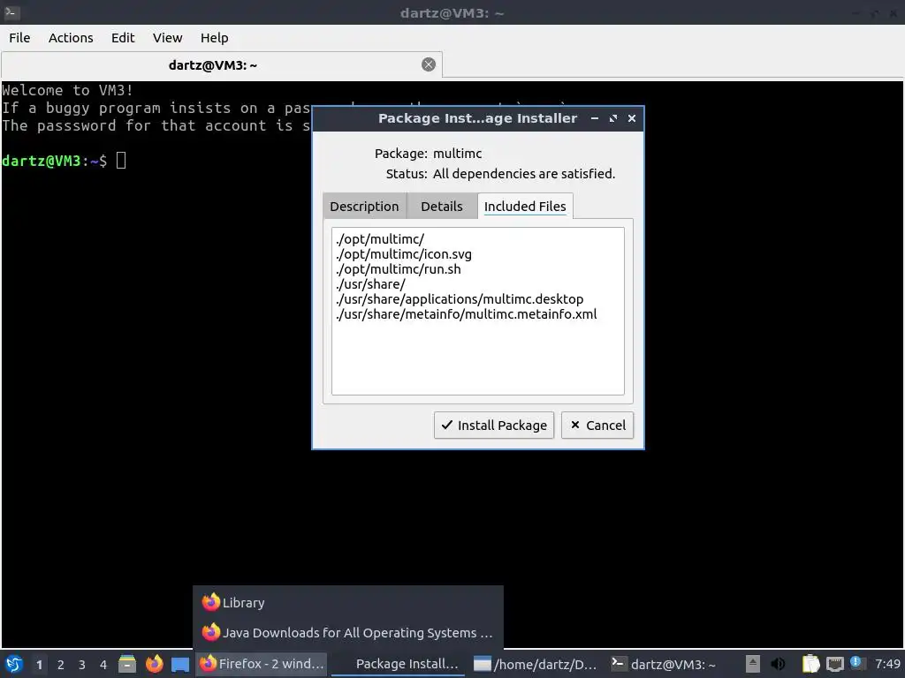The width and height of the screenshot is (905, 678).
Task: Click the terminal prompt dartz@VM3:~$
Action: [54, 161]
